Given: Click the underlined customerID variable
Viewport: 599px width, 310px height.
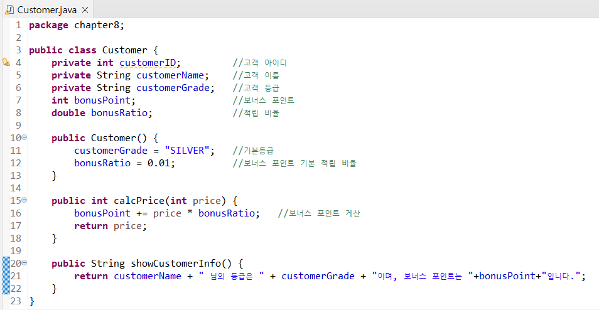Looking at the screenshot, I should [x=149, y=63].
